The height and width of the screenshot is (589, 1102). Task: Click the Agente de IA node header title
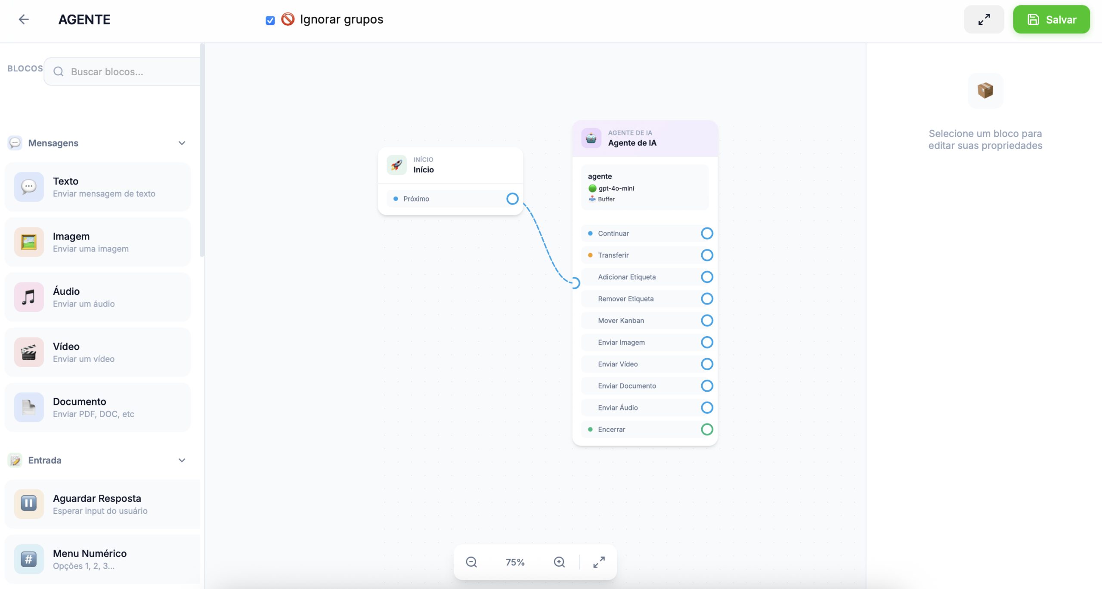tap(632, 143)
